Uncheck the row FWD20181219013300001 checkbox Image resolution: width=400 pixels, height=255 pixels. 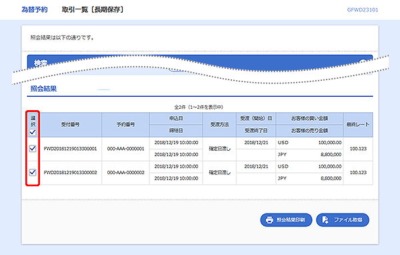click(33, 148)
